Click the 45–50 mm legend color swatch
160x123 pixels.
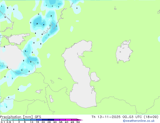(74, 120)
